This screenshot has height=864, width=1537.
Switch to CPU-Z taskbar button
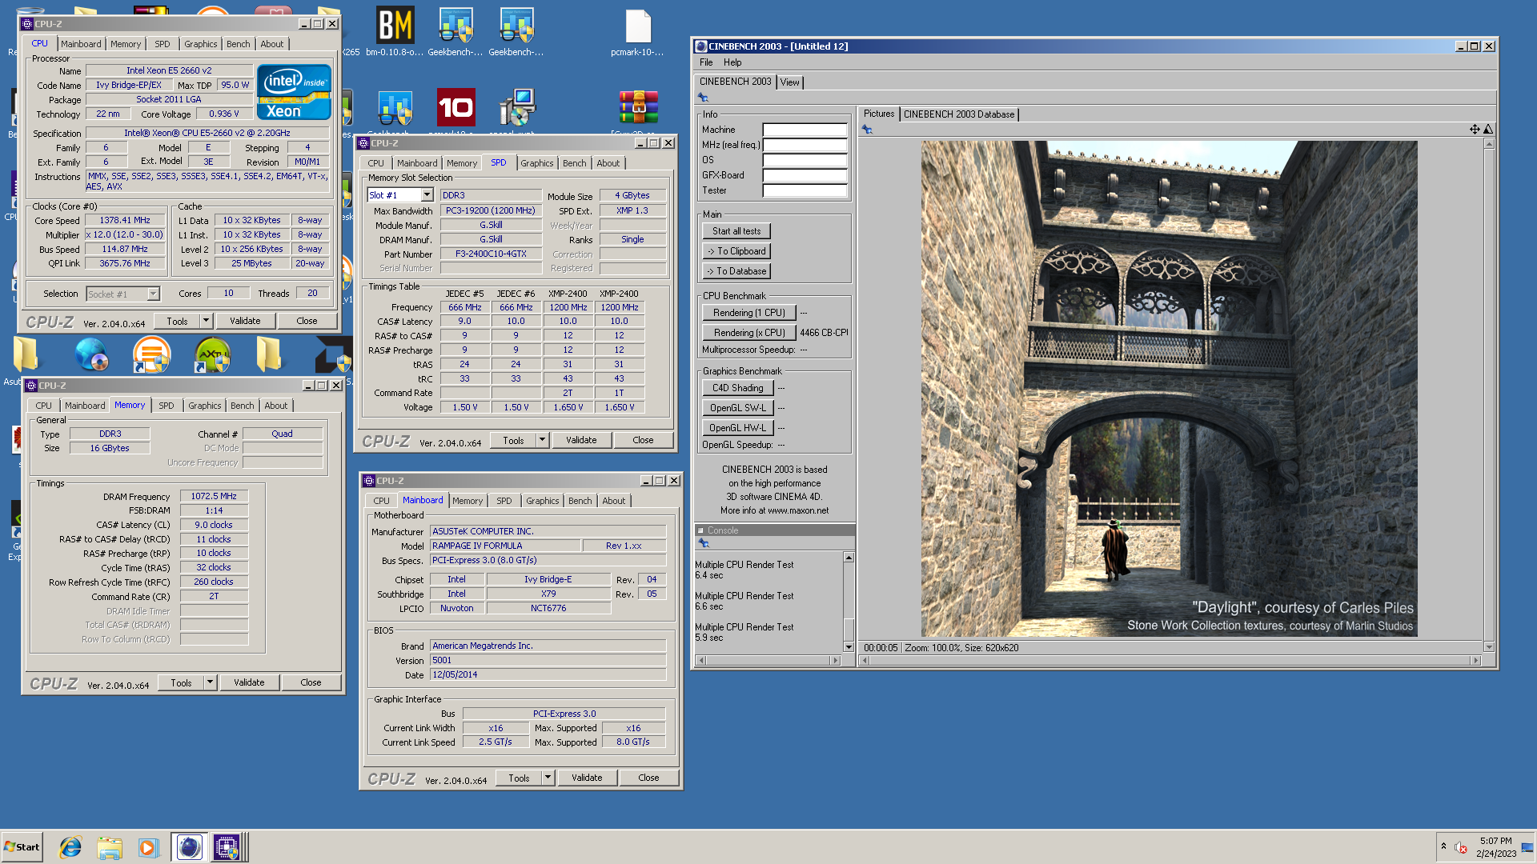click(x=227, y=846)
